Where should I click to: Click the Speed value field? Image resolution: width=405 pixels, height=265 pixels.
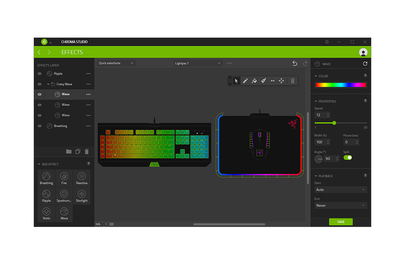point(322,115)
